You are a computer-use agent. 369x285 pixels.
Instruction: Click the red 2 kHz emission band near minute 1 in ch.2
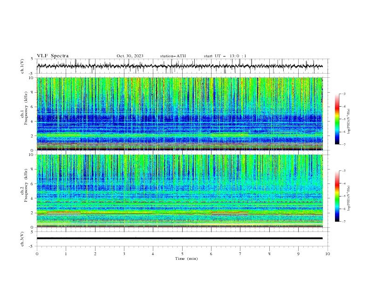(x=64, y=212)
